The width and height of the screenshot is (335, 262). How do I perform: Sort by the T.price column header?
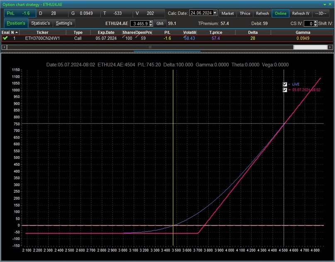tap(216, 32)
